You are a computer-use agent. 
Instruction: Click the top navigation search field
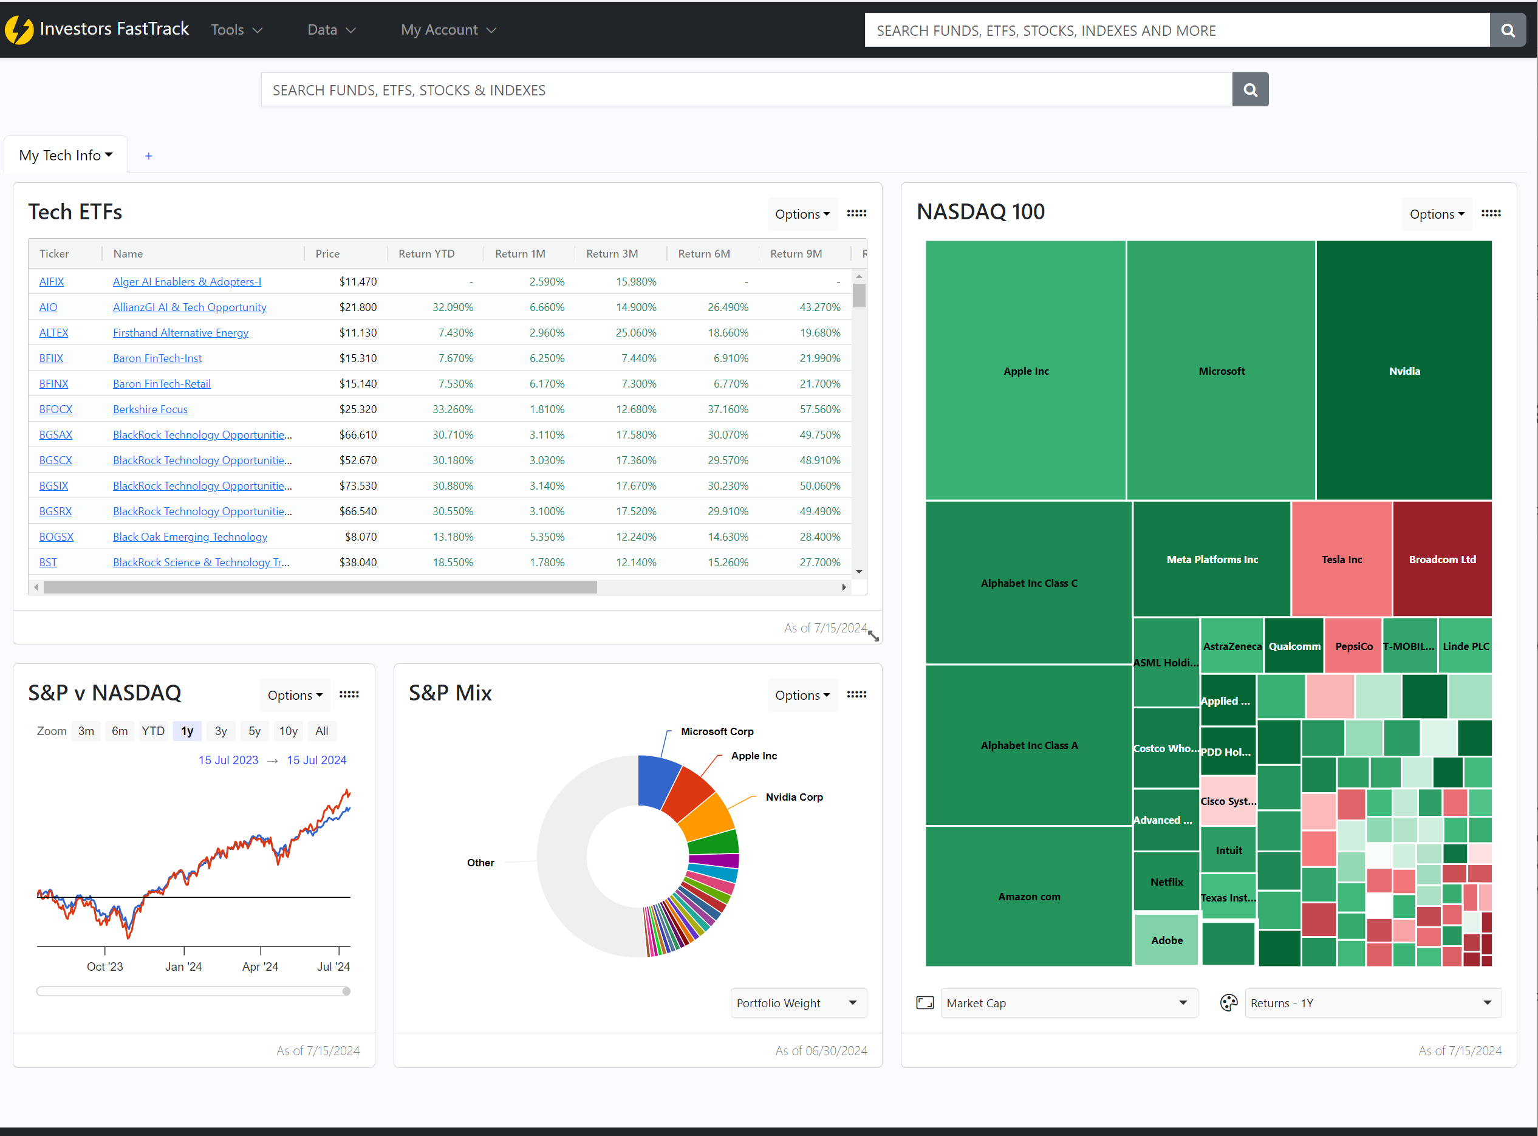[1177, 30]
